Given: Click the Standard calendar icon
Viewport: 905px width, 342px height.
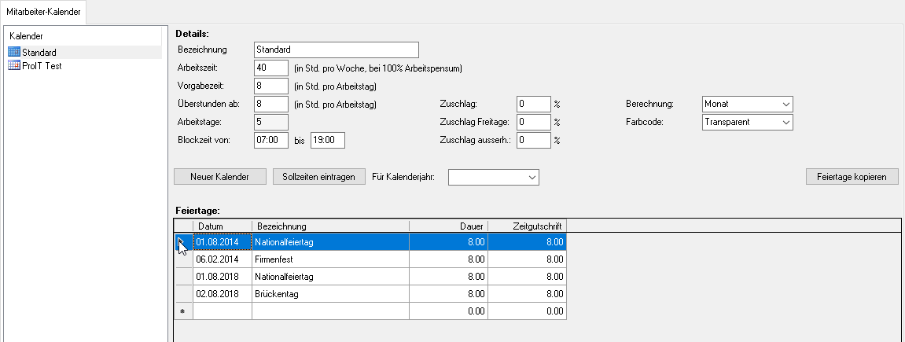Looking at the screenshot, I should pyautogui.click(x=13, y=52).
